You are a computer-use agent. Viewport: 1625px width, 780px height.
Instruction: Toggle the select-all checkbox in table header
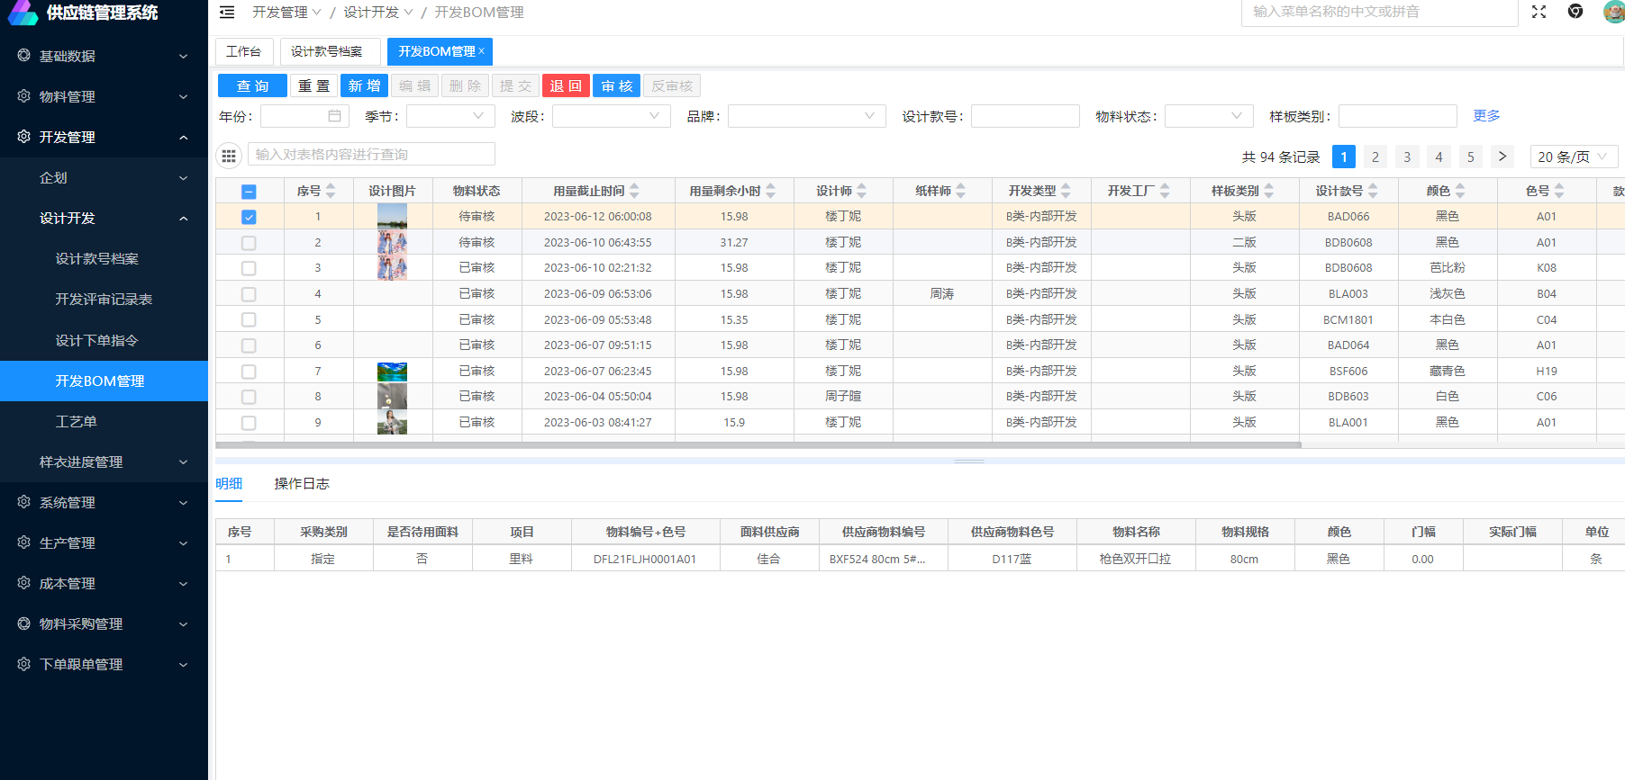click(x=249, y=192)
